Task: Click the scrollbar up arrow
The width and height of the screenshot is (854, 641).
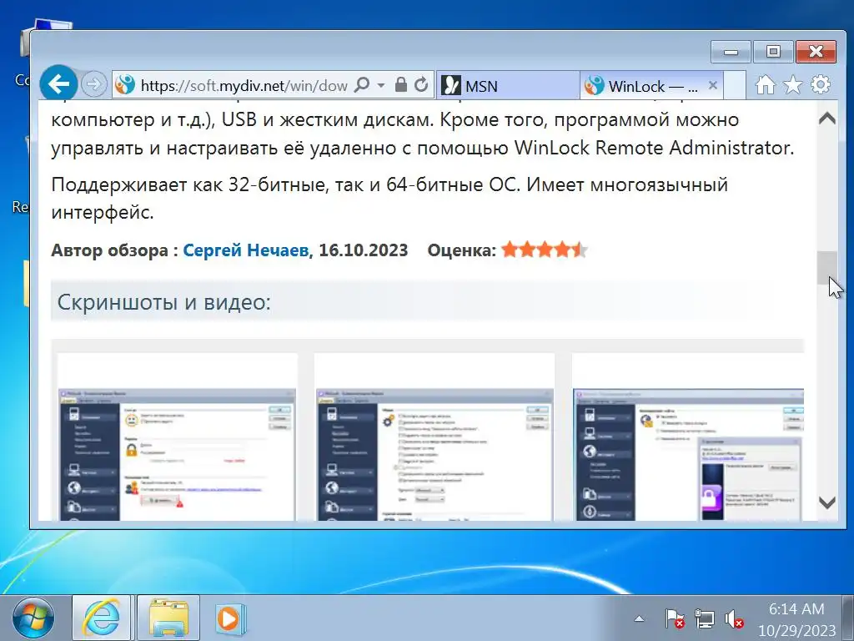Action: click(827, 119)
